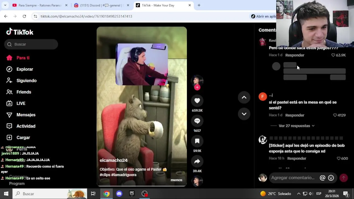Click the Buscar search field in TikTok

31,44
